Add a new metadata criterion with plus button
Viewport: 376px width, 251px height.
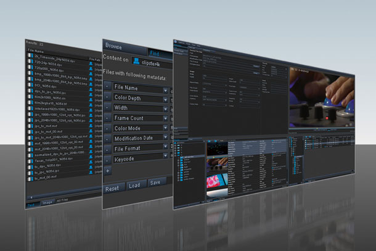point(108,170)
